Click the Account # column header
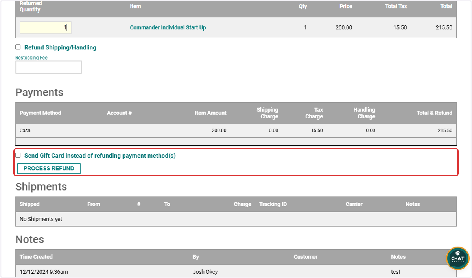The width and height of the screenshot is (472, 278). coord(119,113)
